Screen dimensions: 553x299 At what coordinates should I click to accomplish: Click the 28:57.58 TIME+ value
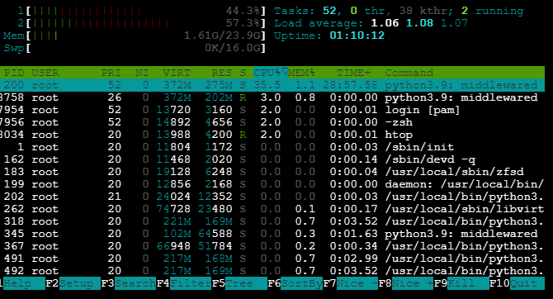point(350,85)
